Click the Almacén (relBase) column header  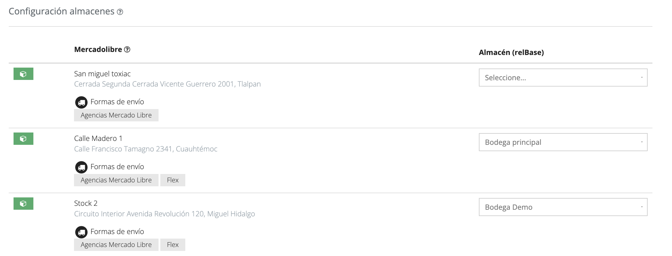(x=511, y=53)
